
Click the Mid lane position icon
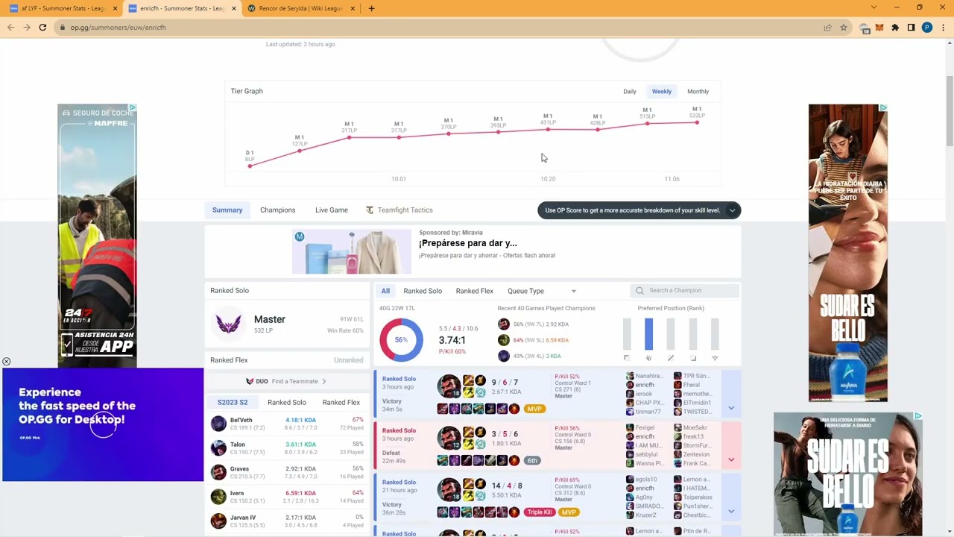tap(671, 358)
